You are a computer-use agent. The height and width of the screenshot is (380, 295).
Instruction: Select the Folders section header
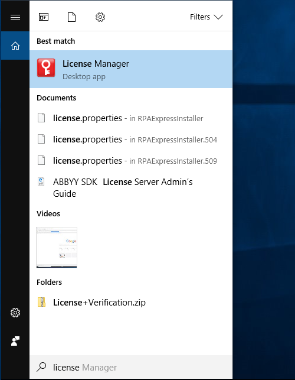[50, 282]
